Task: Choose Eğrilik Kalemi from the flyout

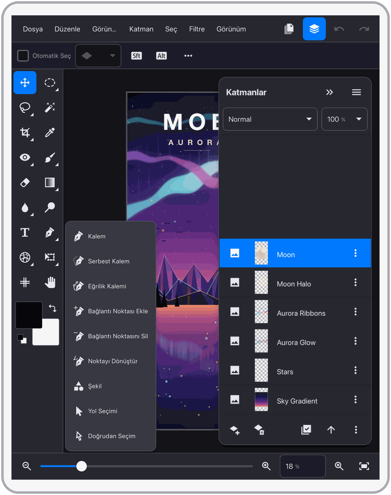Action: tap(111, 286)
